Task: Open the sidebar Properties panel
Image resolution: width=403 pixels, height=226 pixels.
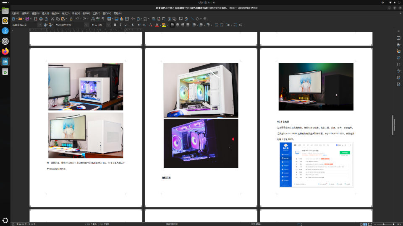Action: (398, 38)
